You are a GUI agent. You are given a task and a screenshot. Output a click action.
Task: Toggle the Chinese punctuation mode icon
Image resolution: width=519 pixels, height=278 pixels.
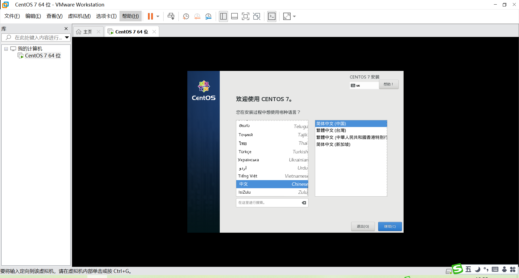click(x=486, y=269)
